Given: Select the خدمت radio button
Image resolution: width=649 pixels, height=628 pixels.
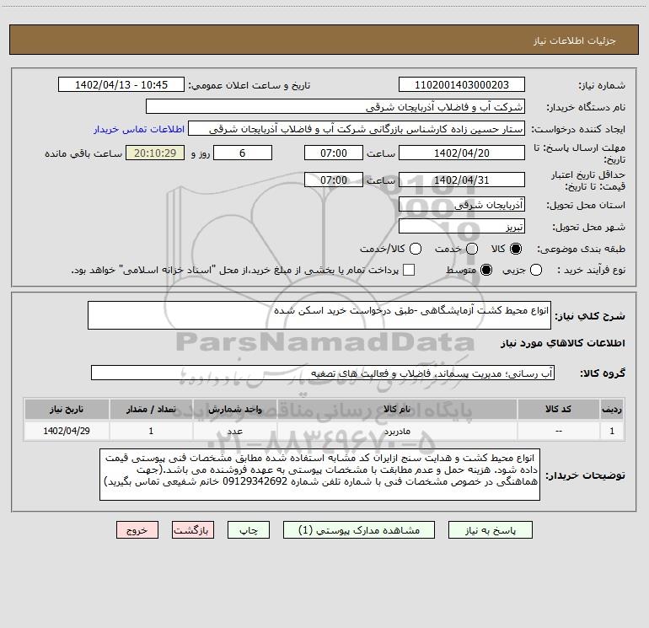Looking at the screenshot, I should (x=472, y=249).
